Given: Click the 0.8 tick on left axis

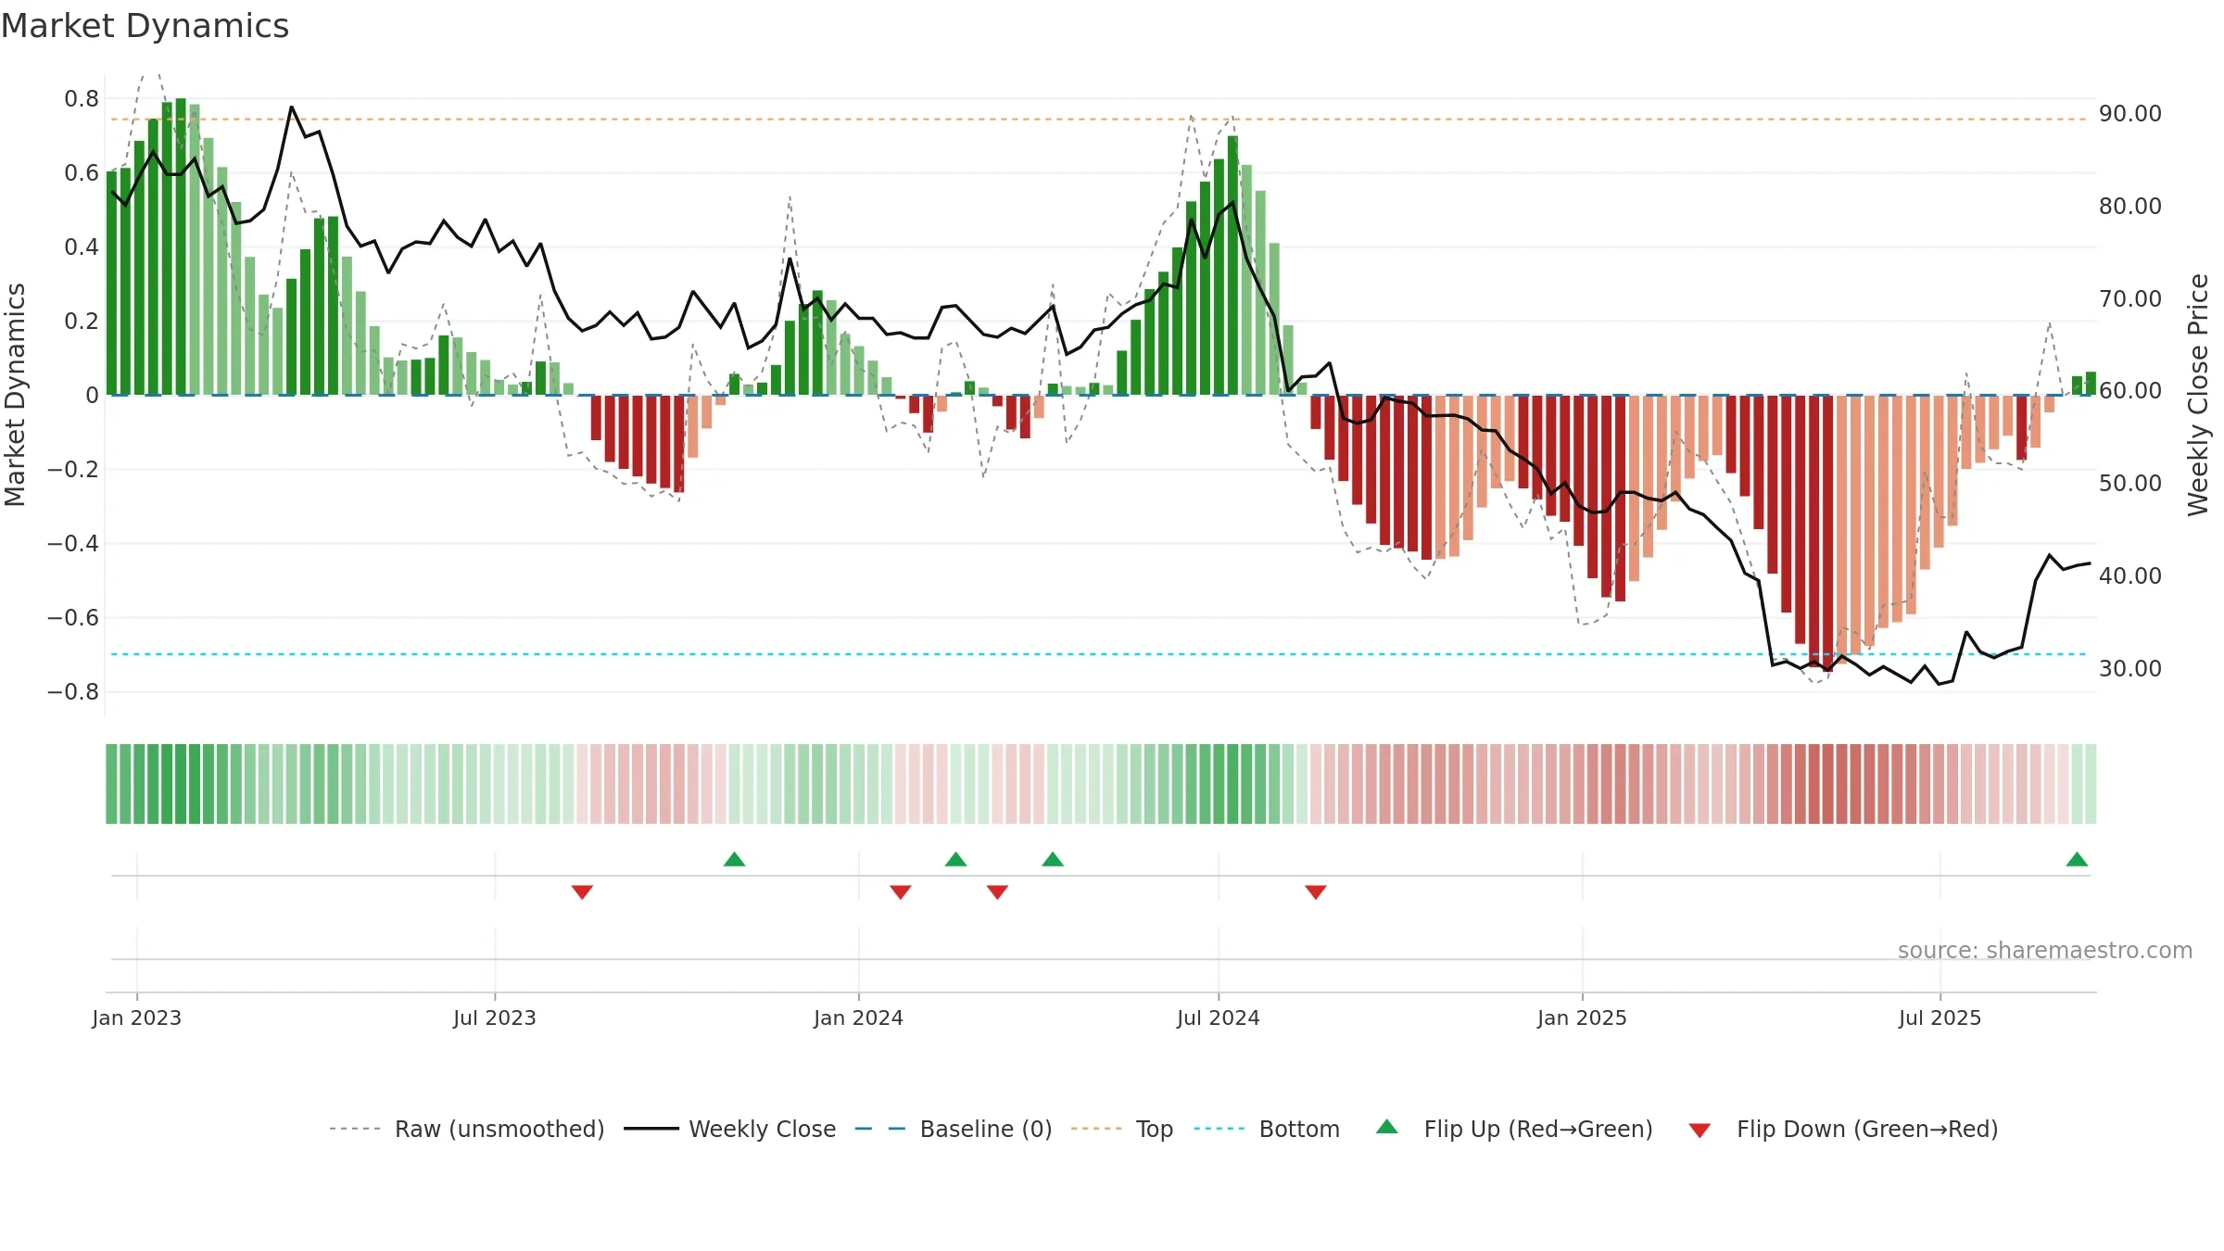Looking at the screenshot, I should coord(82,98).
